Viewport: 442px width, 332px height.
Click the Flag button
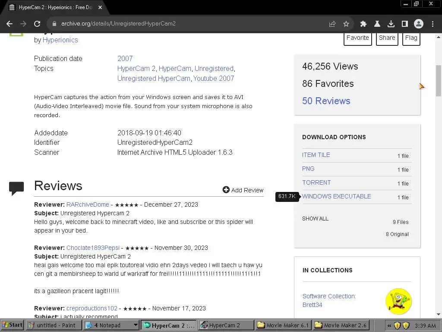click(411, 38)
